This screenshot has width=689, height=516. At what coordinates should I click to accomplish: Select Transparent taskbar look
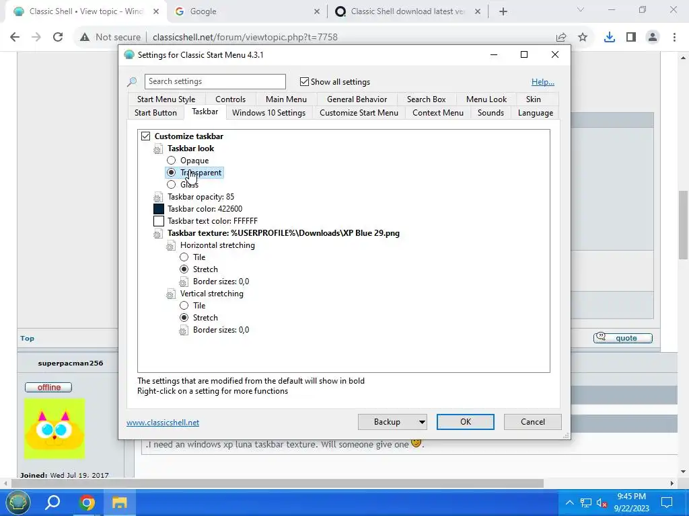[172, 173]
